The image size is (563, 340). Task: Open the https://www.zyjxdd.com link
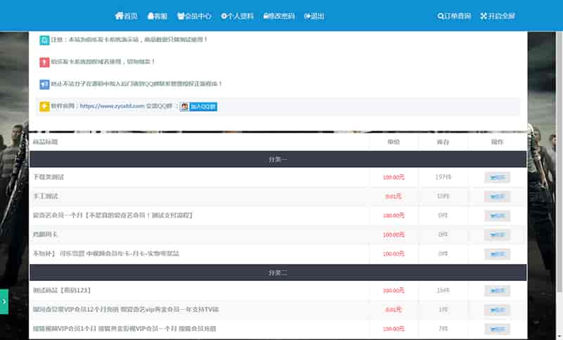112,106
